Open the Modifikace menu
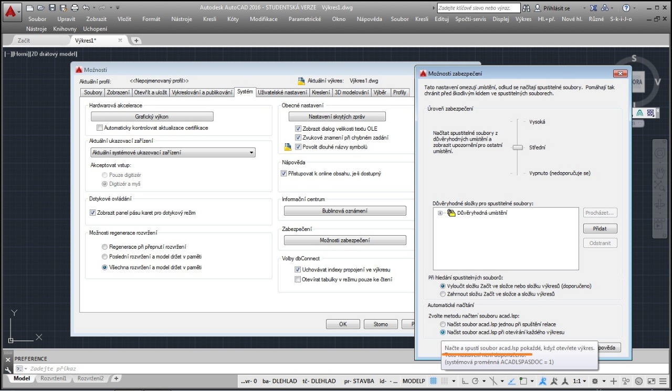Screen dimensions: 672x391 point(264,19)
